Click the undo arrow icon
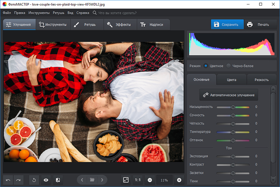This screenshot has width=280, height=187. click(x=8, y=180)
